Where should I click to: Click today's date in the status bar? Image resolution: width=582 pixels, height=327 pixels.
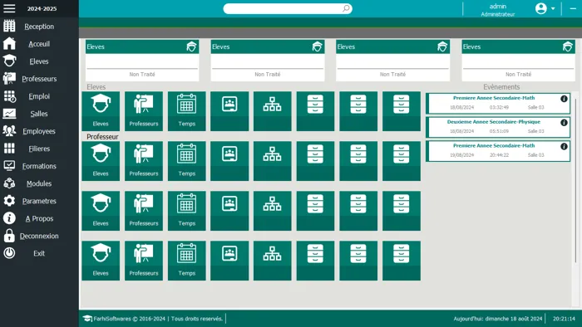tap(498, 319)
